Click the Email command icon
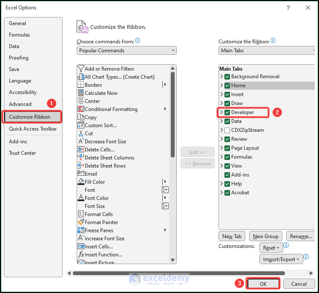The width and height of the screenshot is (319, 293). tap(81, 174)
